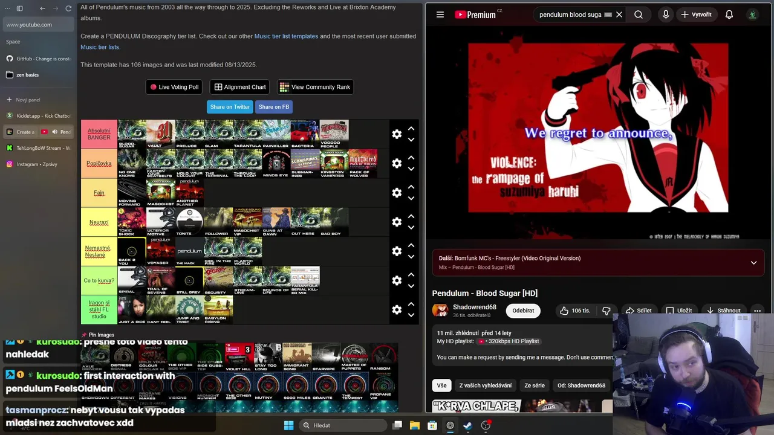Screen dimensions: 774x435
Task: Start voice search with the microphone
Action: [x=666, y=14]
